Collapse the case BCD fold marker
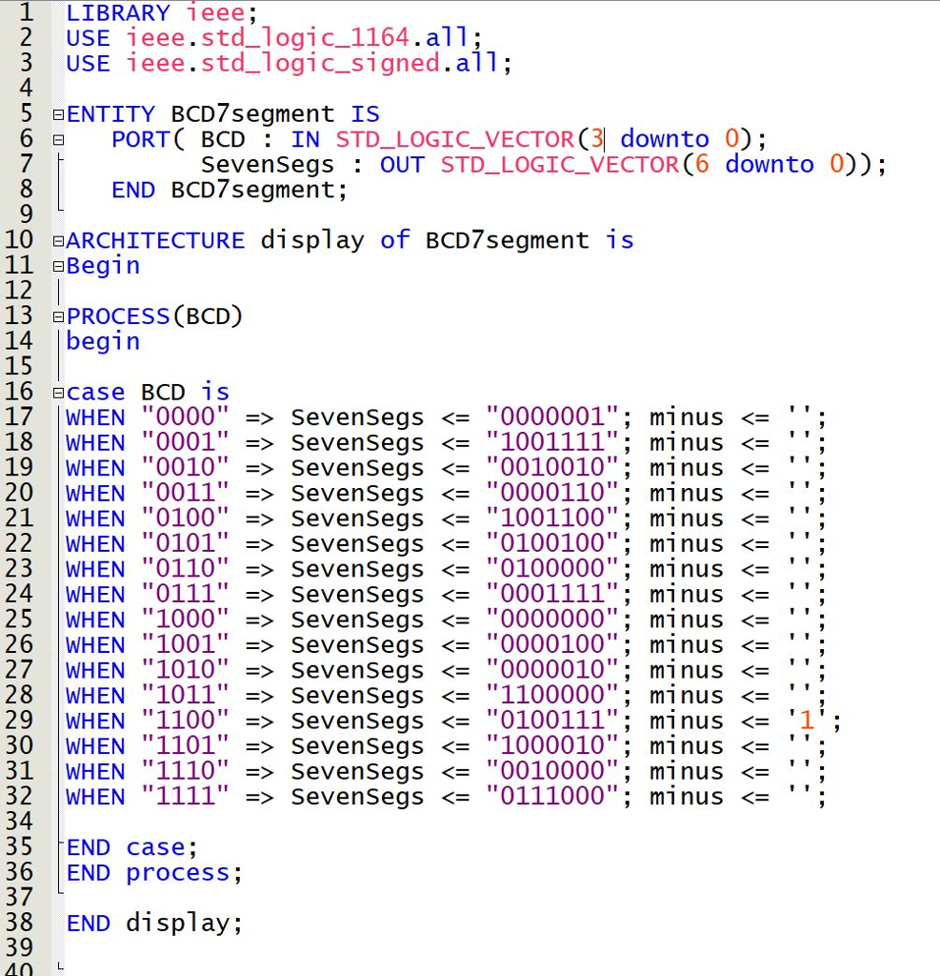 click(58, 391)
